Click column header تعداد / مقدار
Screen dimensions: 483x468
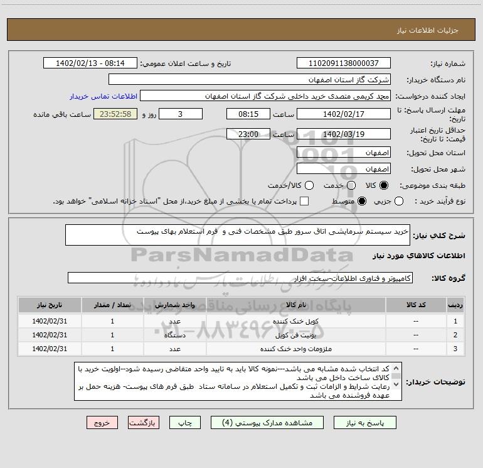(x=112, y=305)
